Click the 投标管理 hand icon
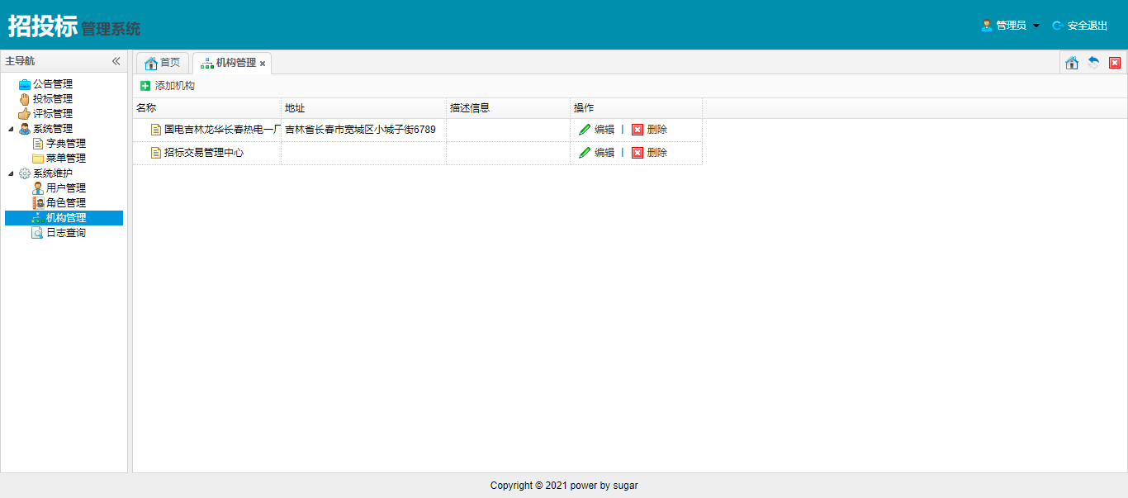The image size is (1128, 498). (x=25, y=99)
